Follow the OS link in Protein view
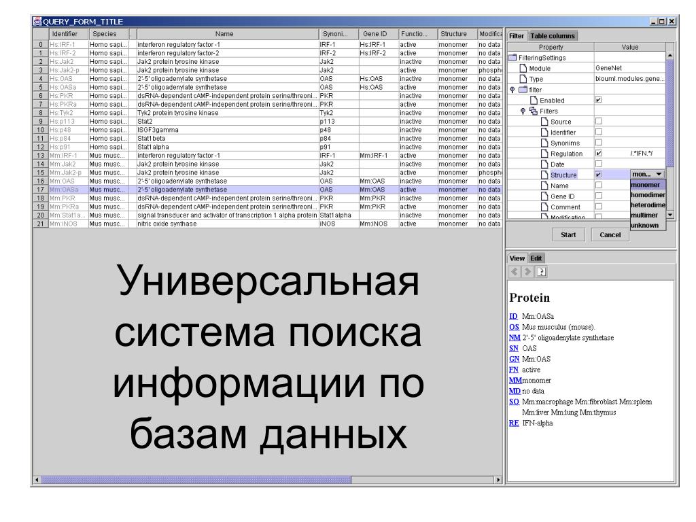This screenshot has width=696, height=522. 514,327
